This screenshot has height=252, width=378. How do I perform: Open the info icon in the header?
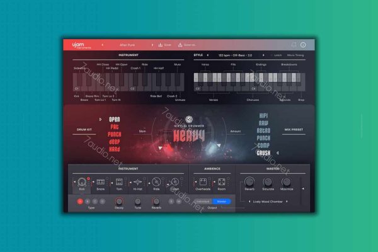click(x=303, y=45)
